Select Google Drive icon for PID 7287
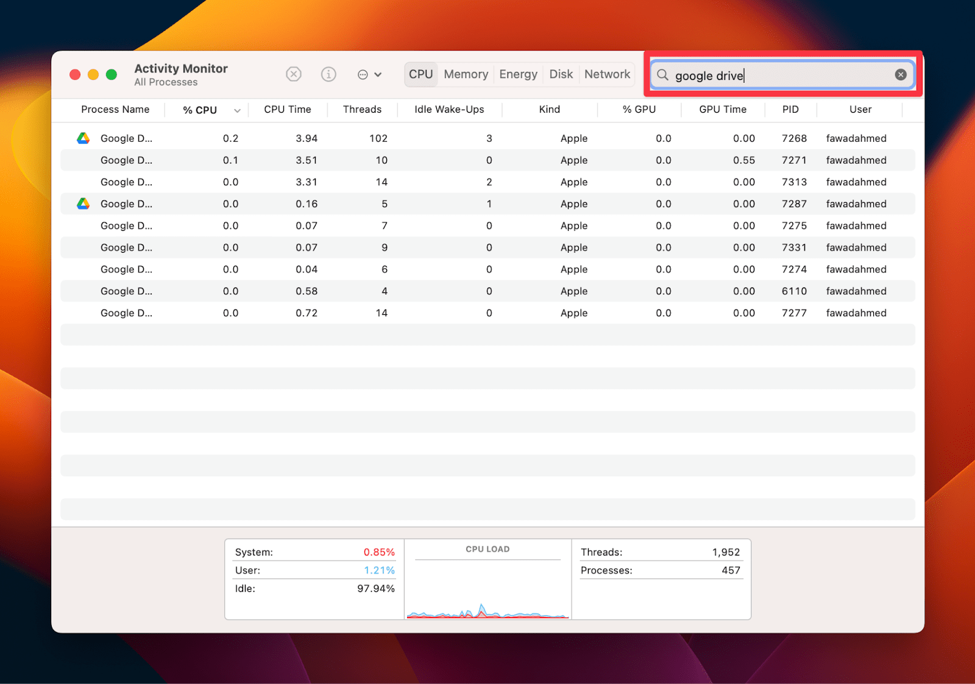This screenshot has width=975, height=684. [x=83, y=204]
